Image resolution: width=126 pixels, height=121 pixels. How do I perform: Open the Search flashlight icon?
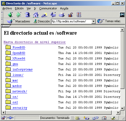[44, 15]
